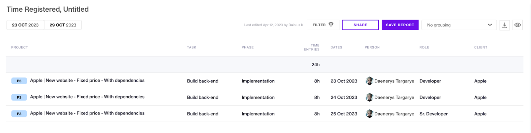
Task: Click the Person column header
Action: point(372,47)
